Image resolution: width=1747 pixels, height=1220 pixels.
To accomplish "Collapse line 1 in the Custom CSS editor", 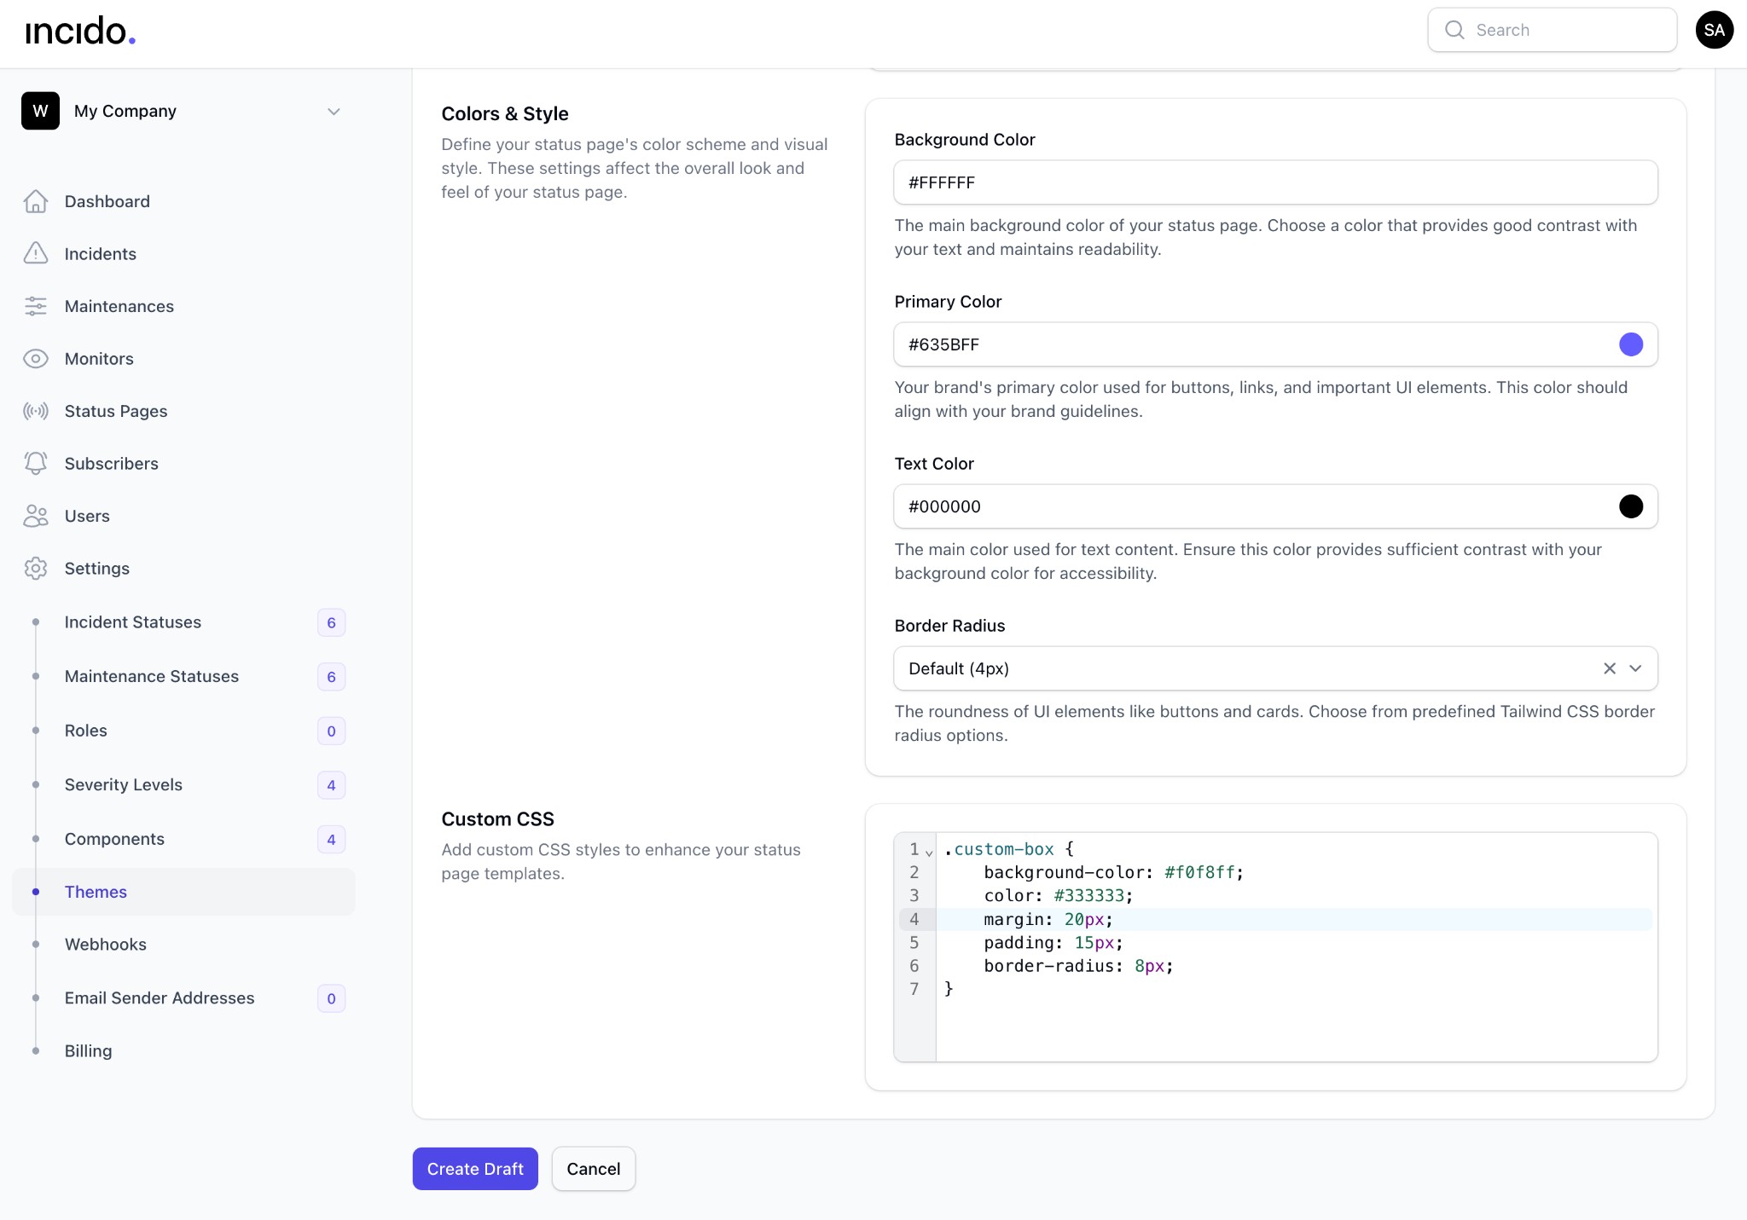I will (x=927, y=851).
